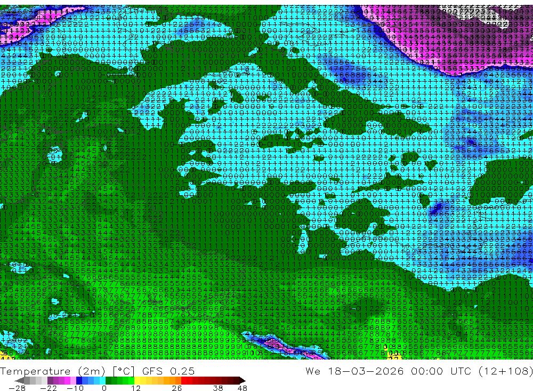Click the '[°C]' unit label

(124, 371)
